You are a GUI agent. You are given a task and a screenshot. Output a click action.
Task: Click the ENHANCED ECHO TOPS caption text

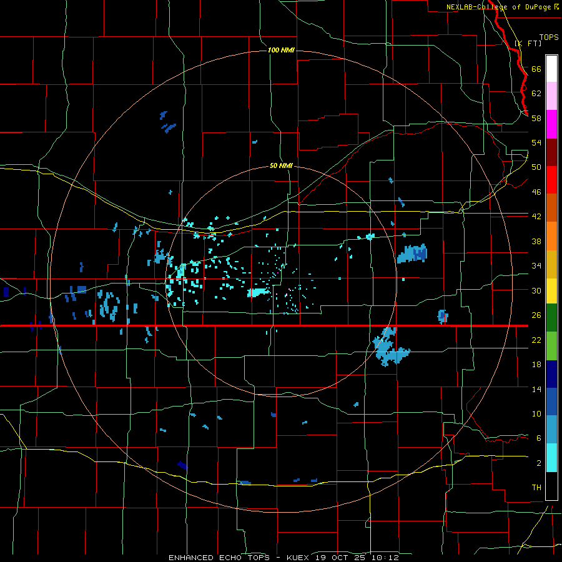click(219, 558)
